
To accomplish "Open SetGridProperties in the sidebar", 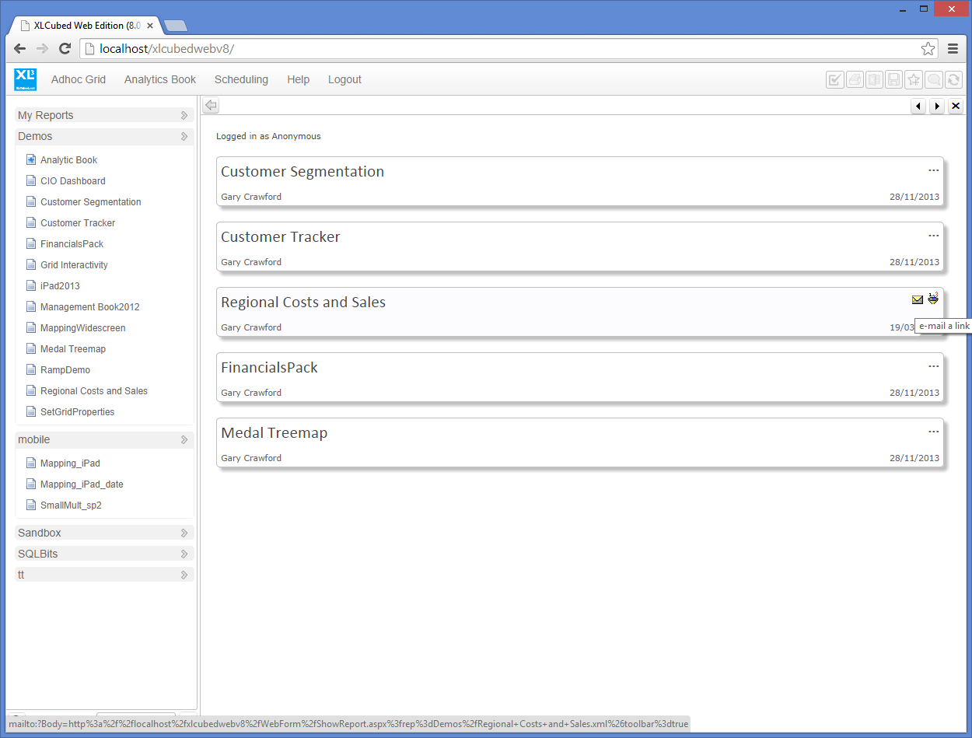I will [x=77, y=412].
